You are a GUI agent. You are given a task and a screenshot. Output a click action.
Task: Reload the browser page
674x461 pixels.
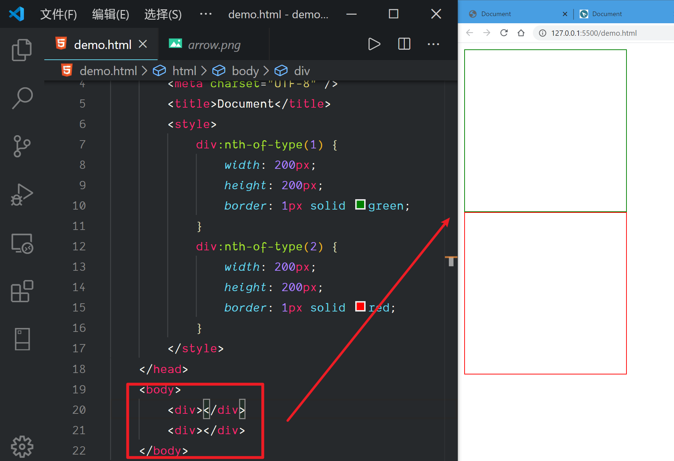tap(504, 33)
